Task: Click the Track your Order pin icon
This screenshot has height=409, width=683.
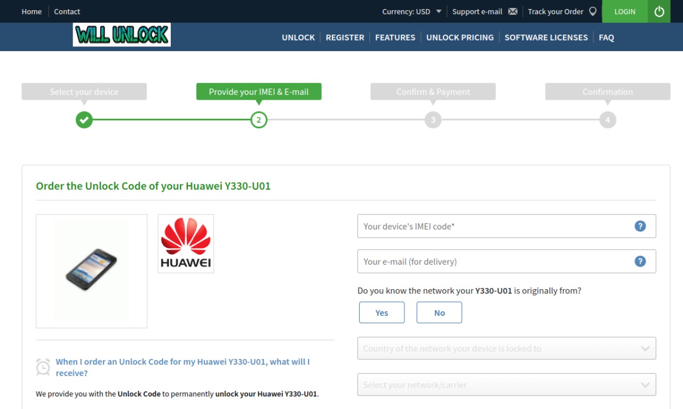Action: (x=592, y=11)
